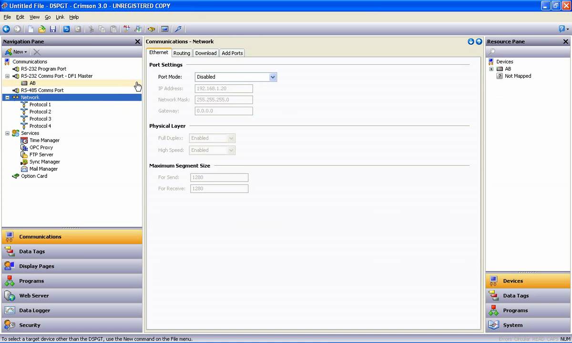Select Protocol 1 under Network
Viewport: 572px width, 343px height.
click(x=40, y=104)
